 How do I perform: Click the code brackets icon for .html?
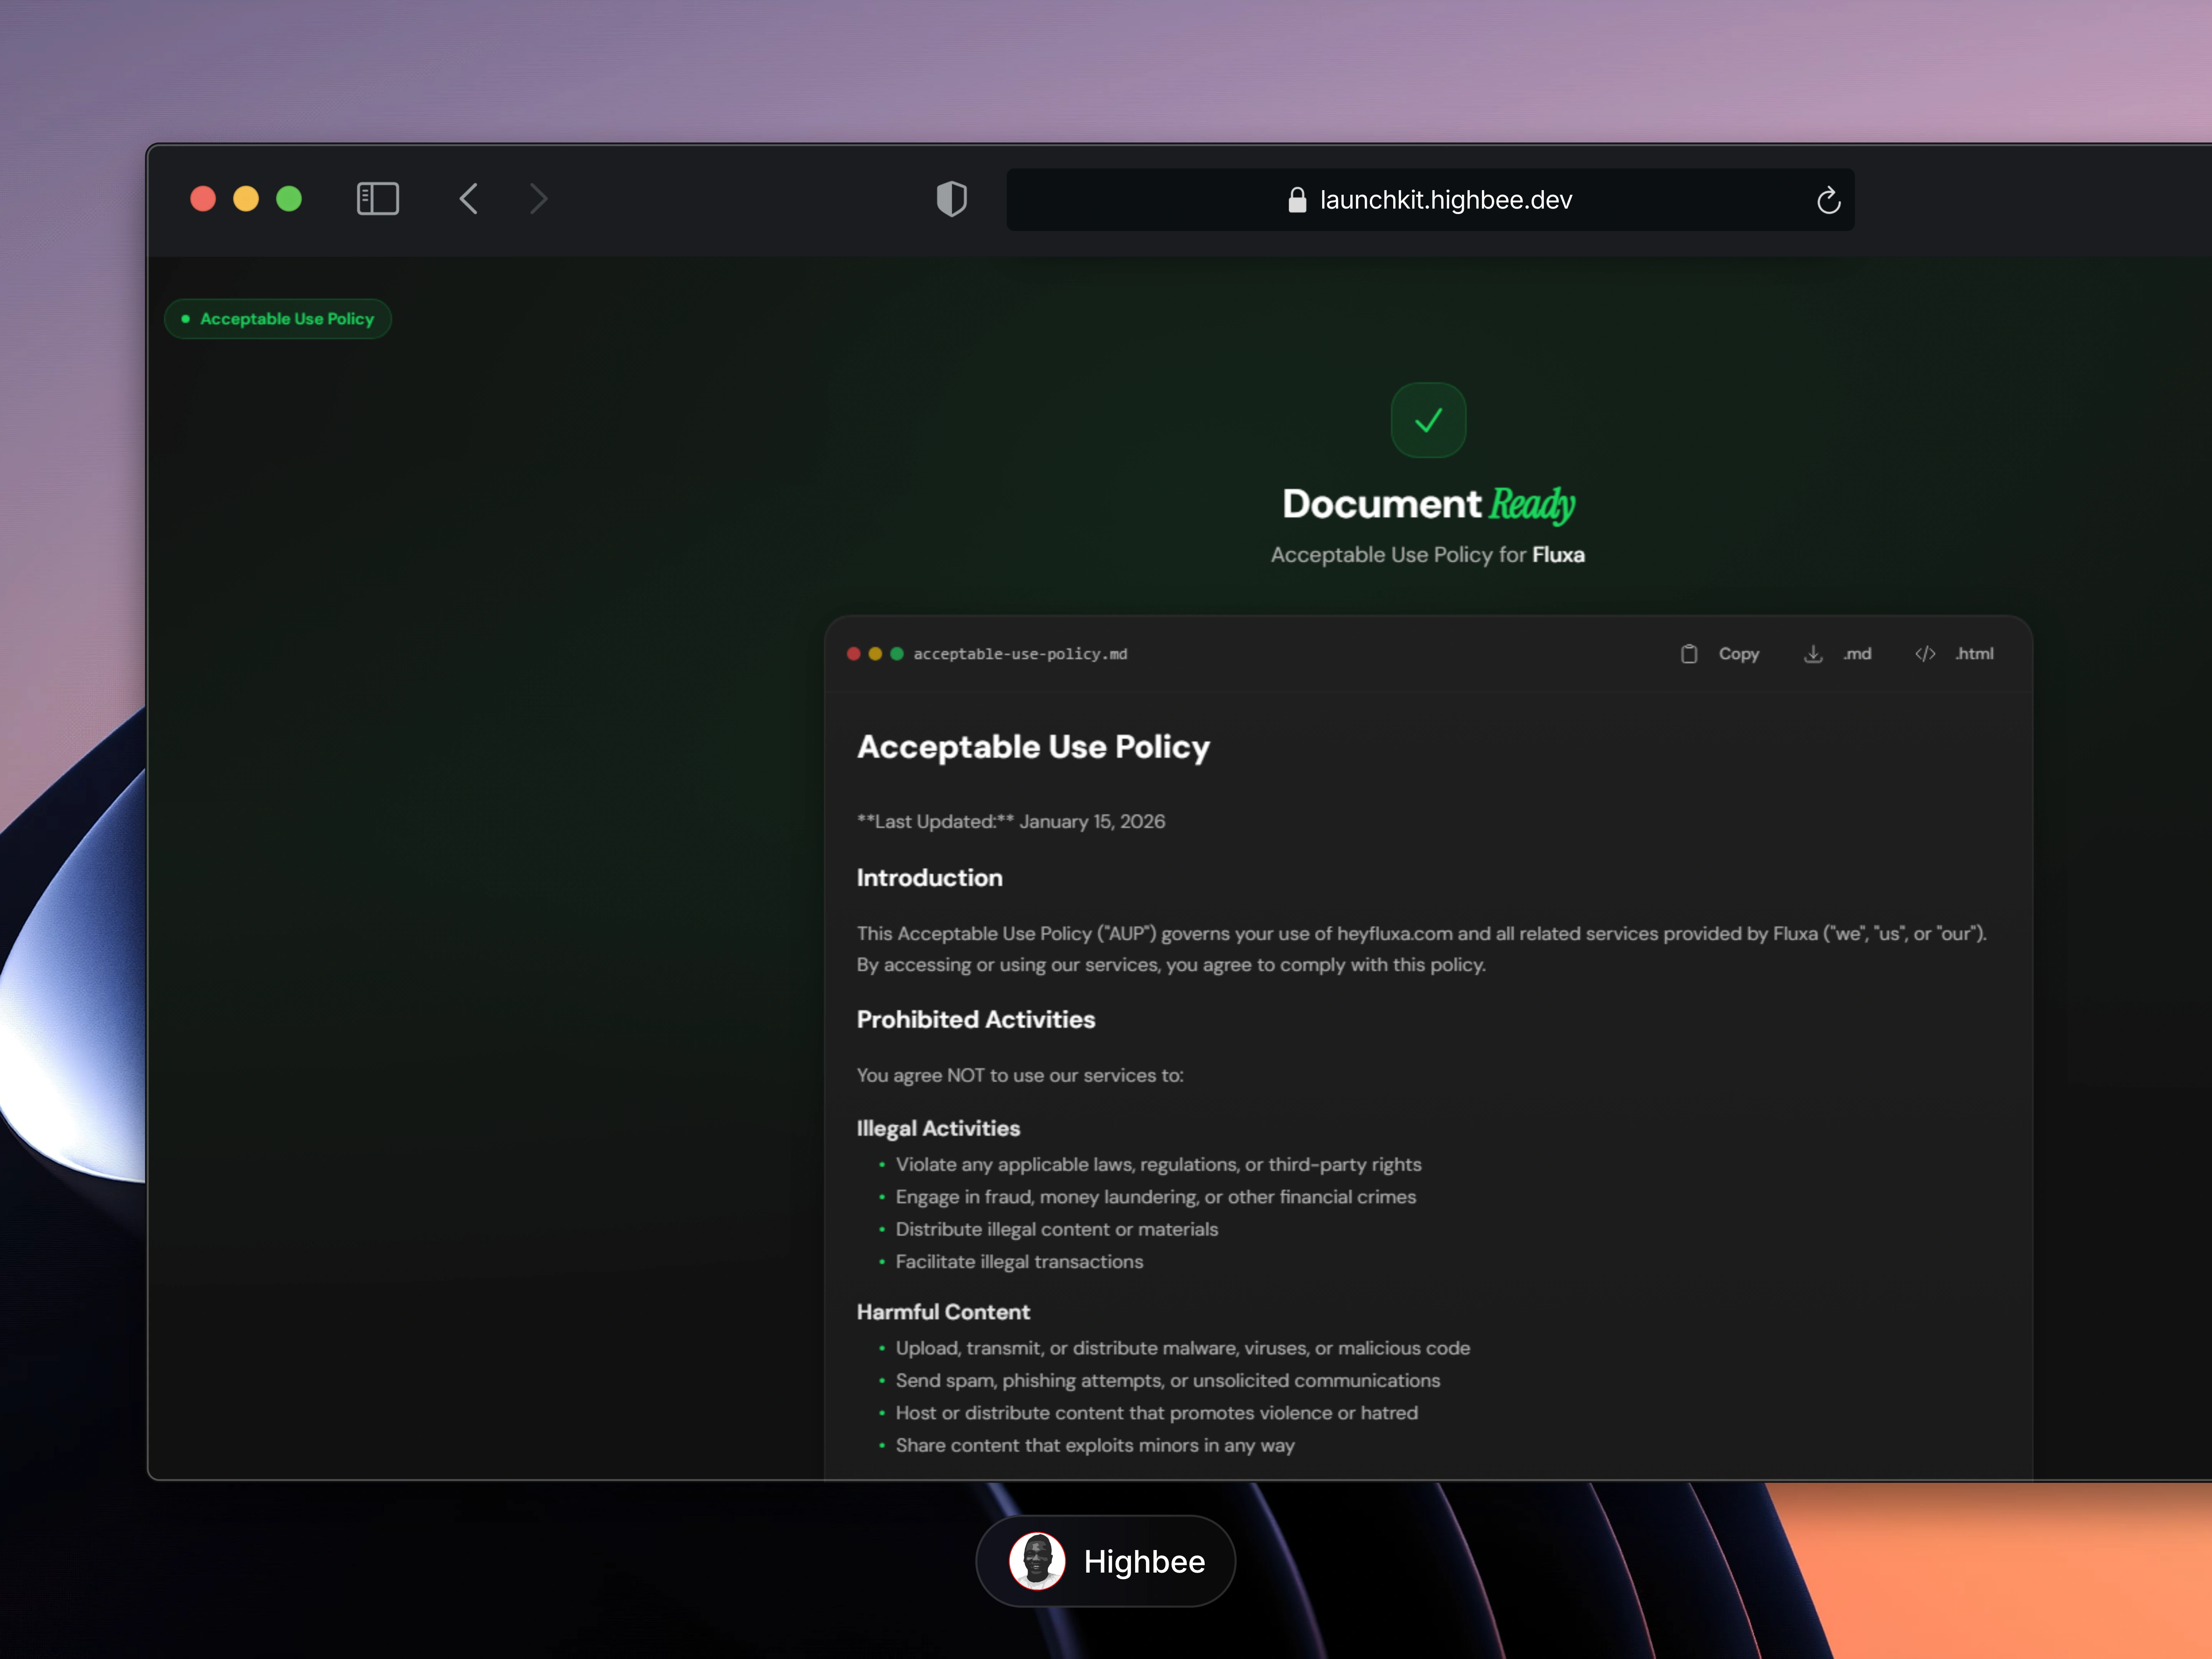(x=1925, y=654)
